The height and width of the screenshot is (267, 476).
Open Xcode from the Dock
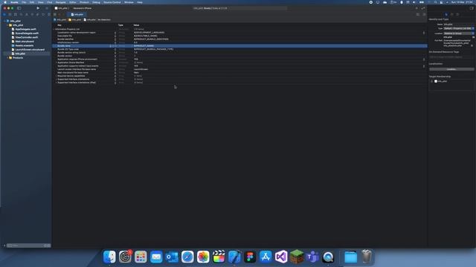coord(234,257)
